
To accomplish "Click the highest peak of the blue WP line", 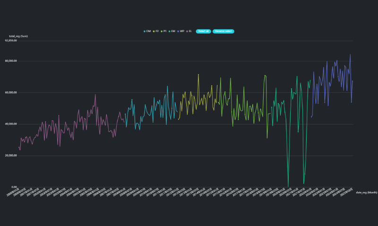I will pyautogui.click(x=350, y=54).
